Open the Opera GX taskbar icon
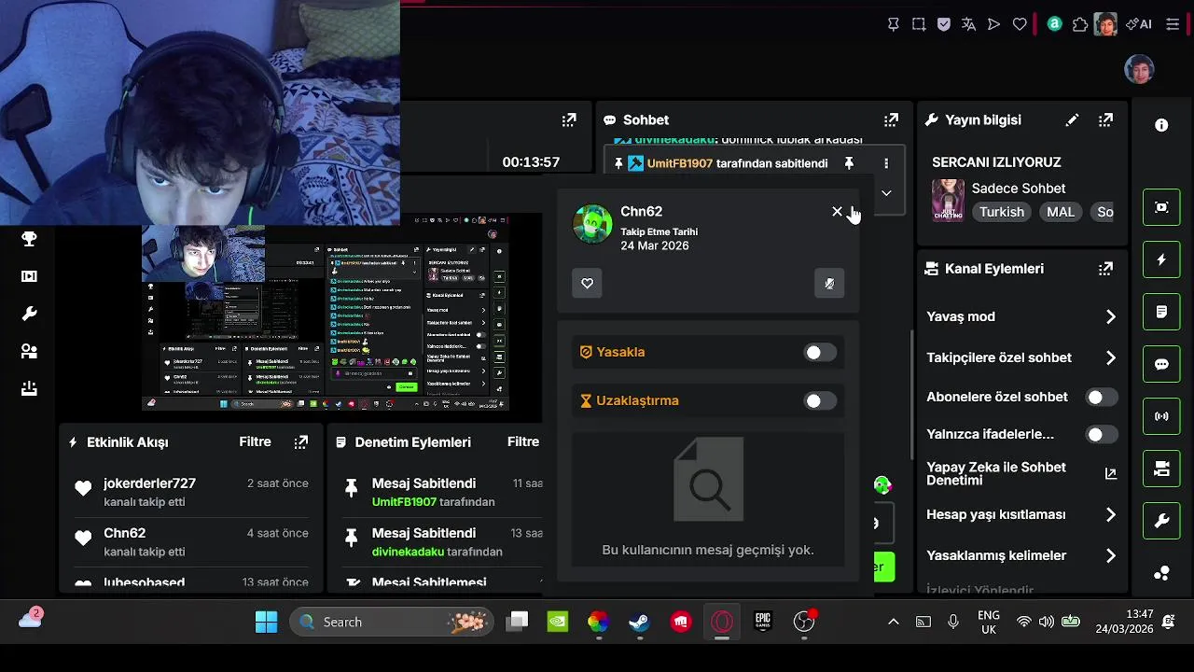 pos(722,622)
